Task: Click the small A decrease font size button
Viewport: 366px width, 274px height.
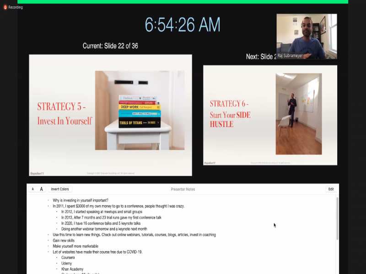Action: click(x=32, y=189)
